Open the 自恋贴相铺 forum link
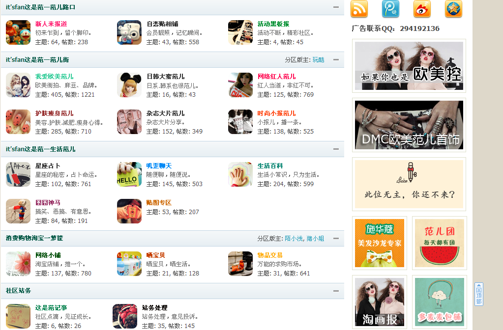503x330 pixels. 162,24
